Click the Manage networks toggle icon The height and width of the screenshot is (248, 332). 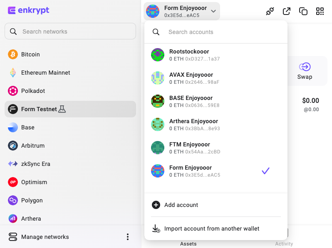click(13, 237)
